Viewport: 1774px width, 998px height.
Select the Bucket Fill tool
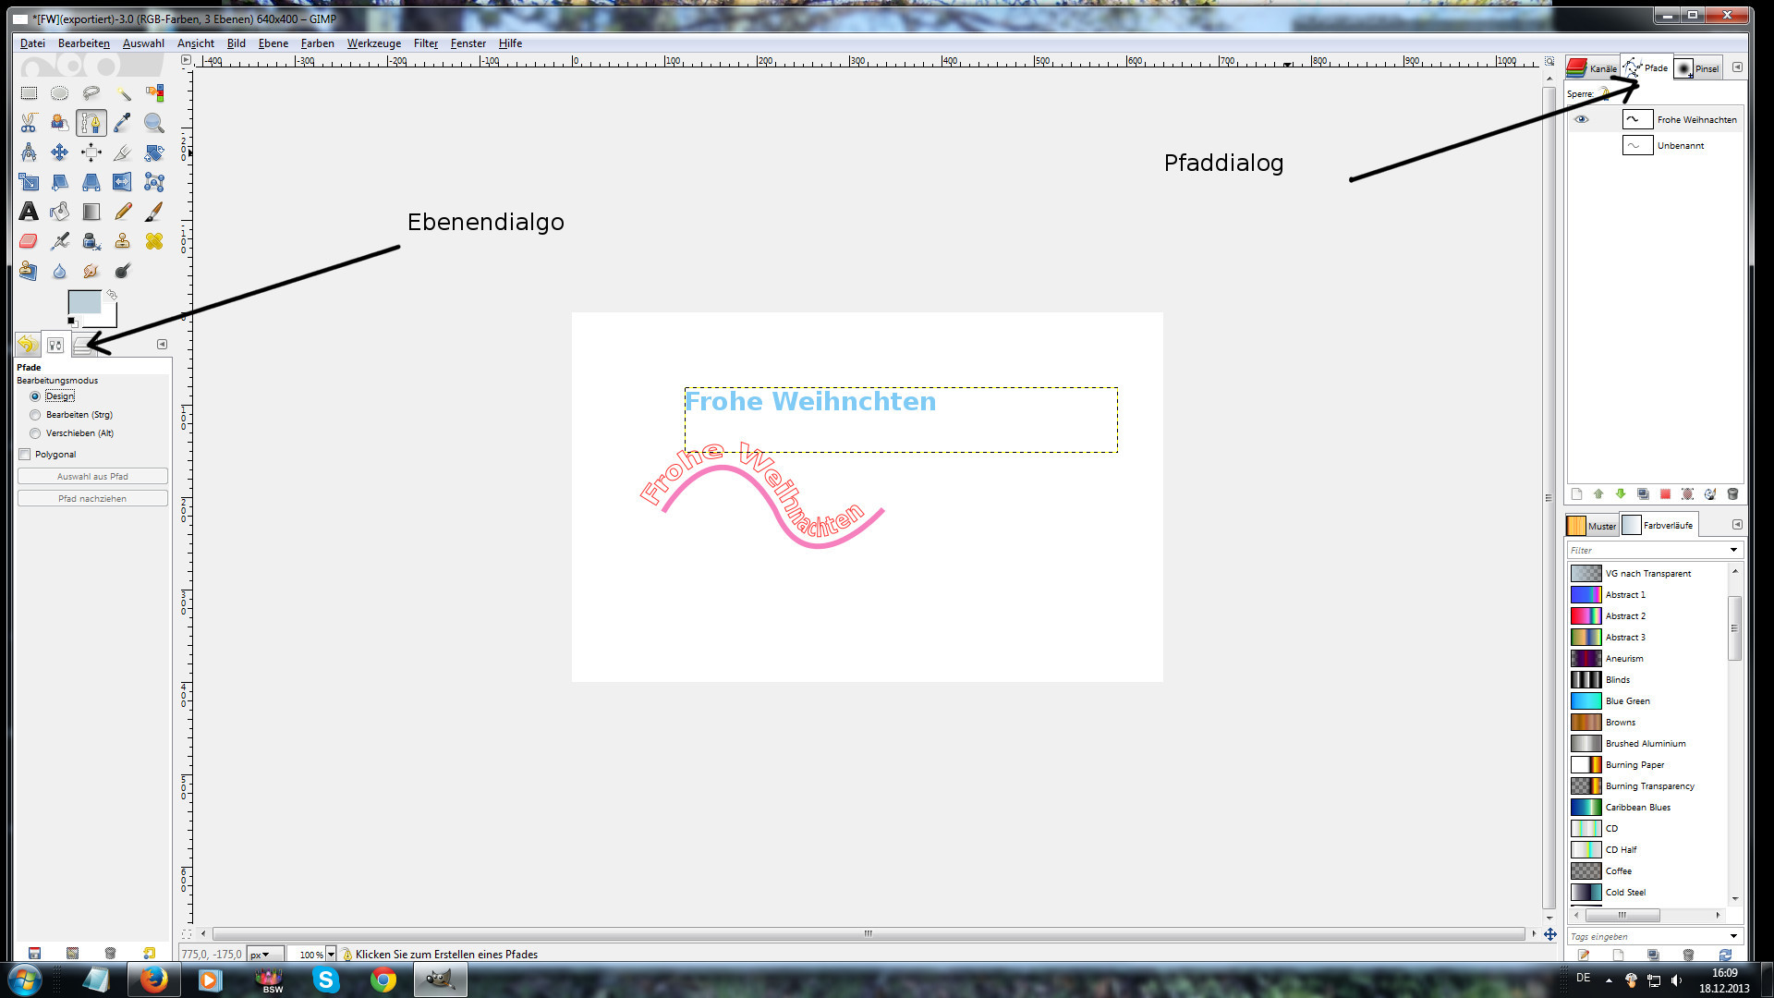(60, 212)
